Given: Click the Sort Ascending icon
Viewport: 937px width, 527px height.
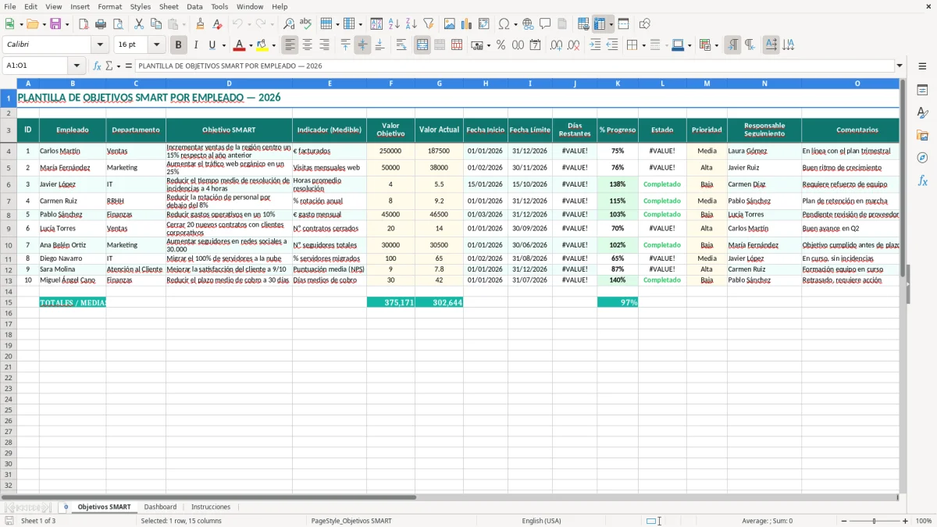Looking at the screenshot, I should pos(394,24).
